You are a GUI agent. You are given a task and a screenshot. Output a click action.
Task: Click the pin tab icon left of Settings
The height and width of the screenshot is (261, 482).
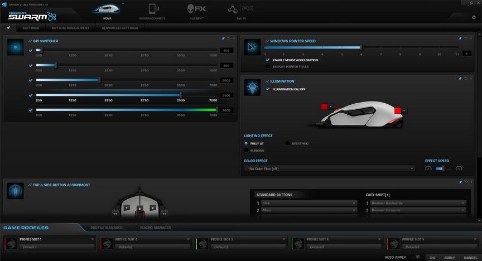pyautogui.click(x=8, y=28)
